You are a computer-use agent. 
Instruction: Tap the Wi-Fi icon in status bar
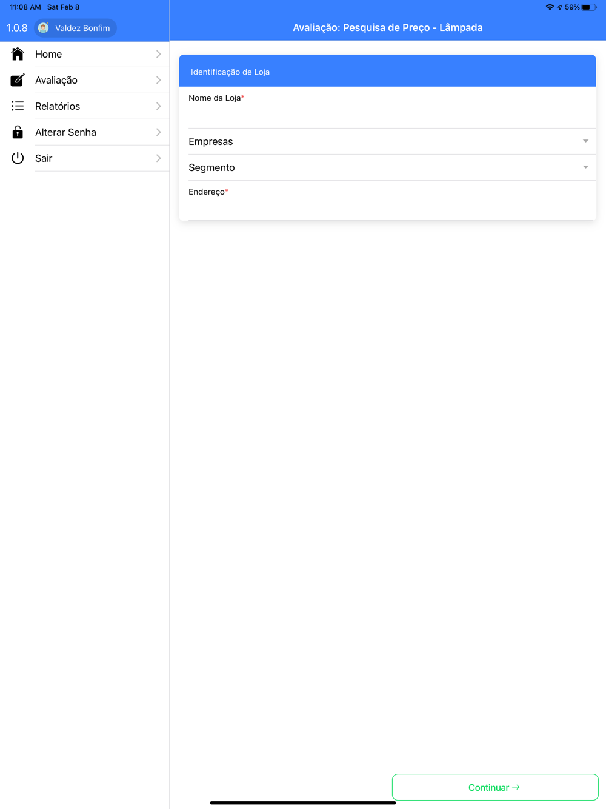[x=550, y=7]
